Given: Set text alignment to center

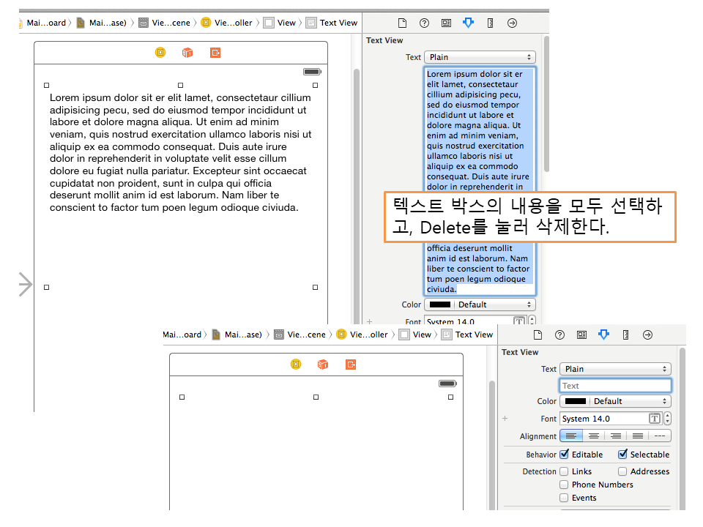Looking at the screenshot, I should click(594, 436).
